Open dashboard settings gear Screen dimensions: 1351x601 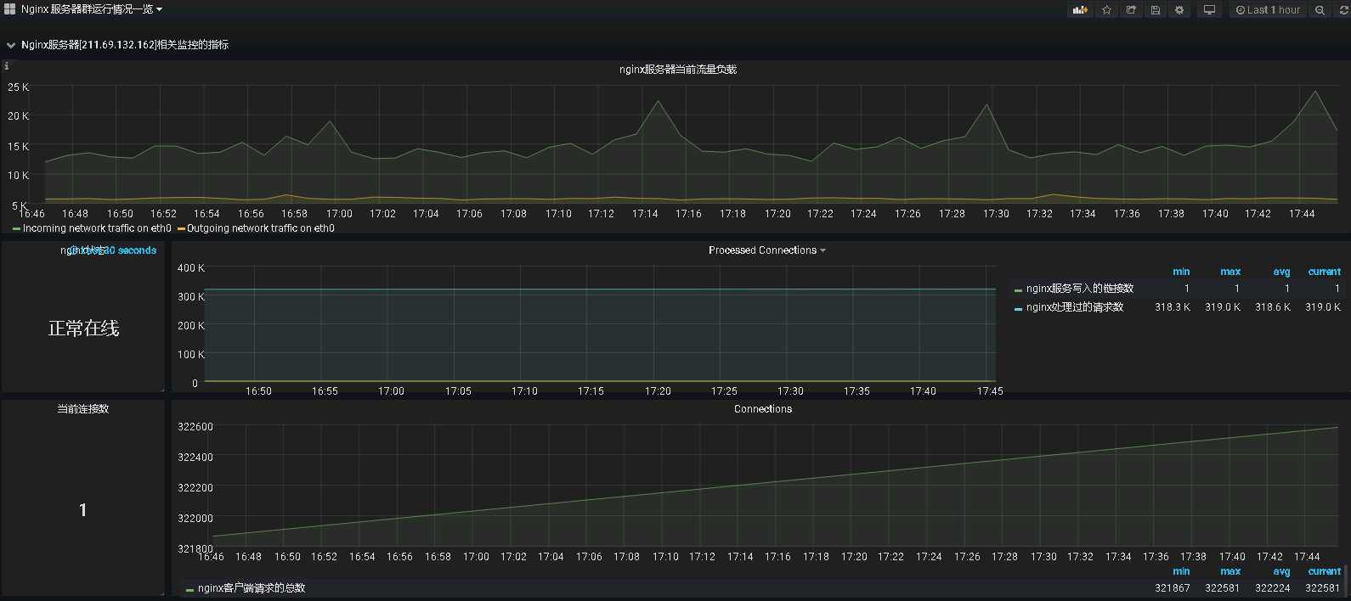tap(1179, 10)
